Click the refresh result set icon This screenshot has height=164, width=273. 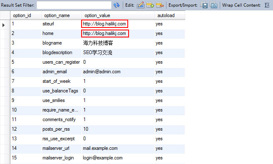point(117,5)
